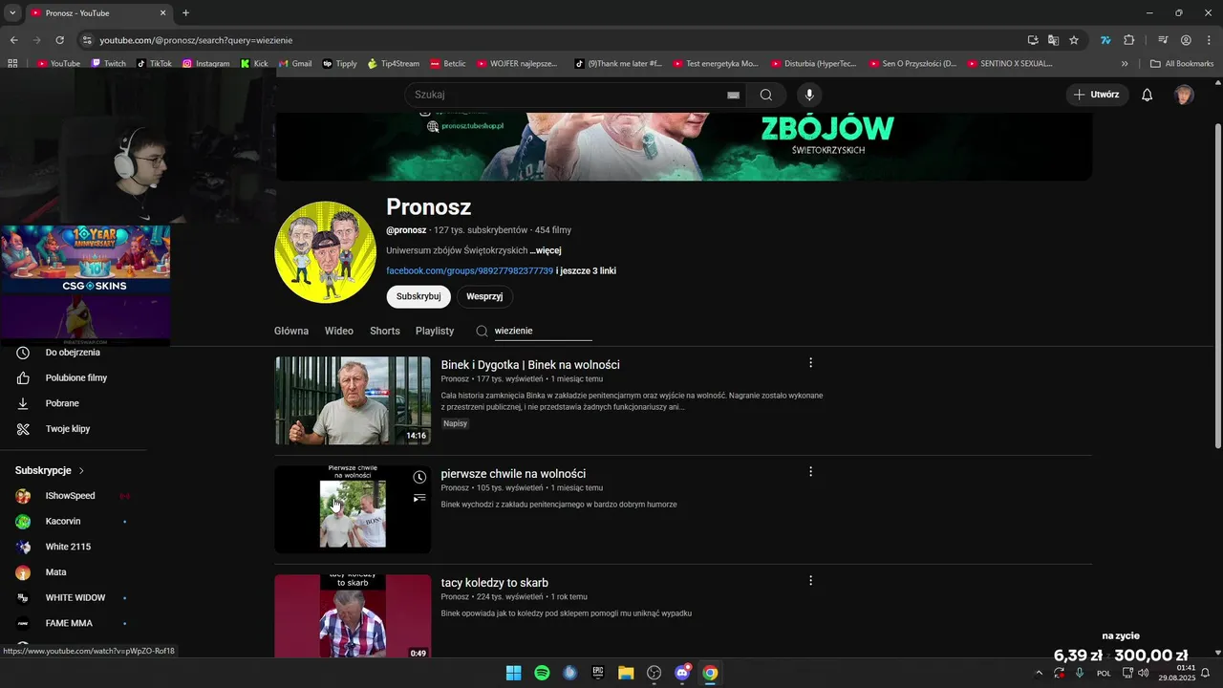Open the 'Binek i Dygotka' video thumbnail

[x=353, y=400]
